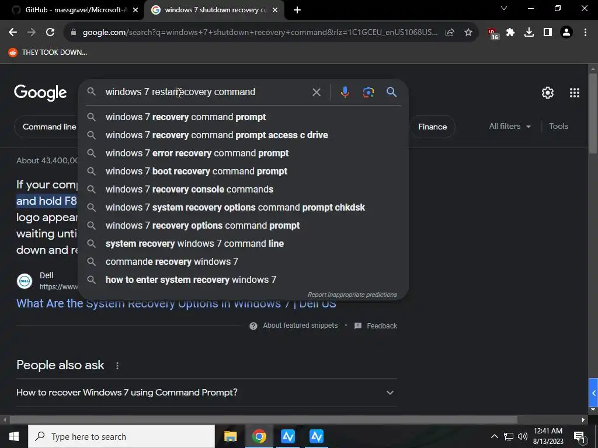
Task: Open People also ask options dots
Action: pos(117,366)
